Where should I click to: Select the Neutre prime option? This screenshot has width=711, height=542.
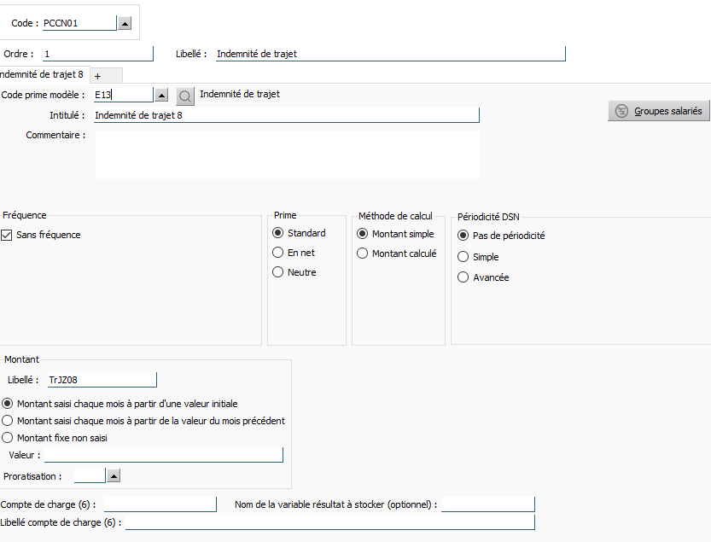coord(278,271)
